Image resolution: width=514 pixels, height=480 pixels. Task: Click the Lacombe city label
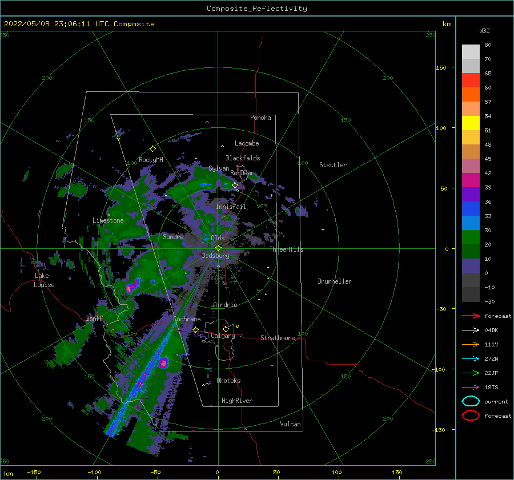pyautogui.click(x=247, y=143)
